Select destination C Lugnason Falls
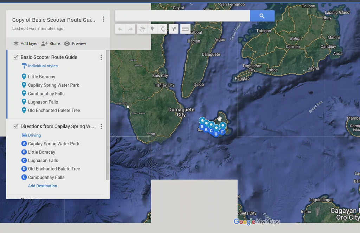 (x=43, y=161)
